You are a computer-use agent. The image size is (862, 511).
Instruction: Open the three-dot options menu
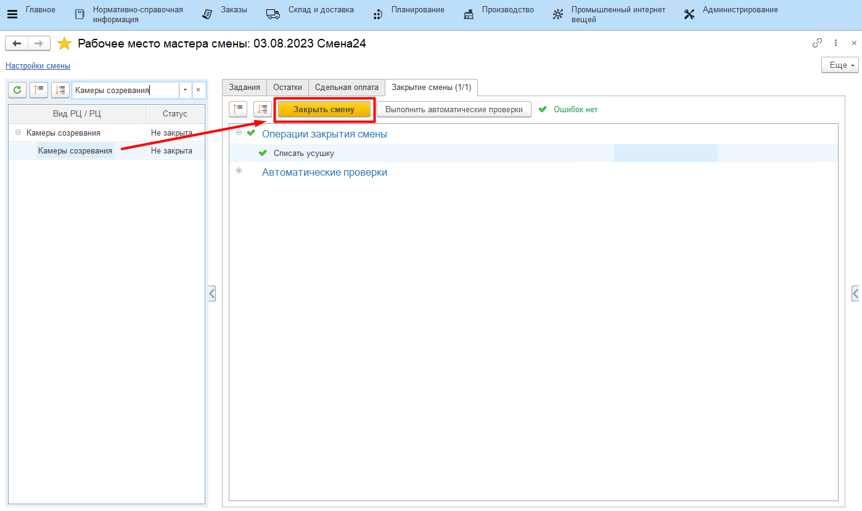pyautogui.click(x=835, y=43)
